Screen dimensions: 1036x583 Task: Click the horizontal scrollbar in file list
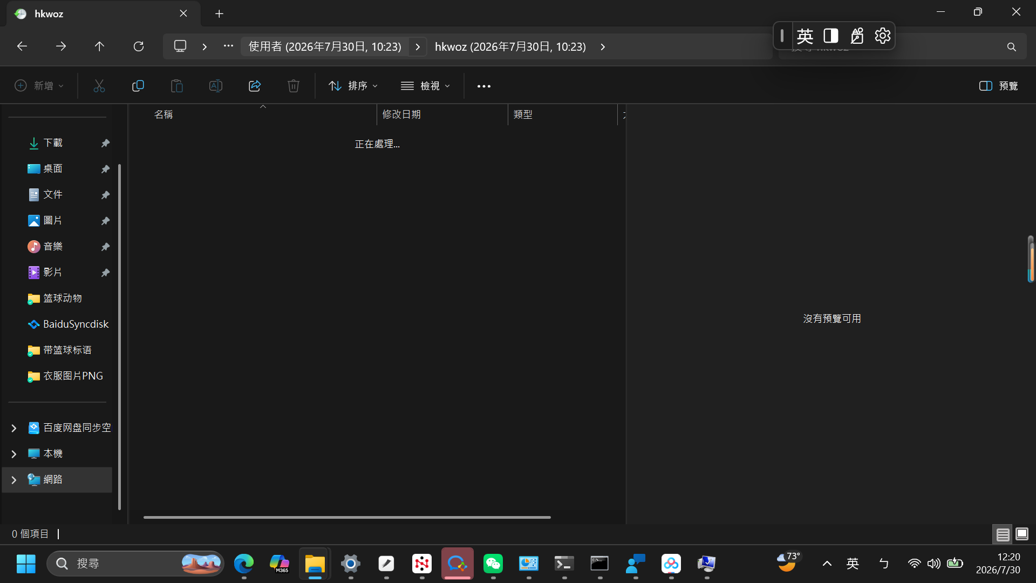click(347, 517)
